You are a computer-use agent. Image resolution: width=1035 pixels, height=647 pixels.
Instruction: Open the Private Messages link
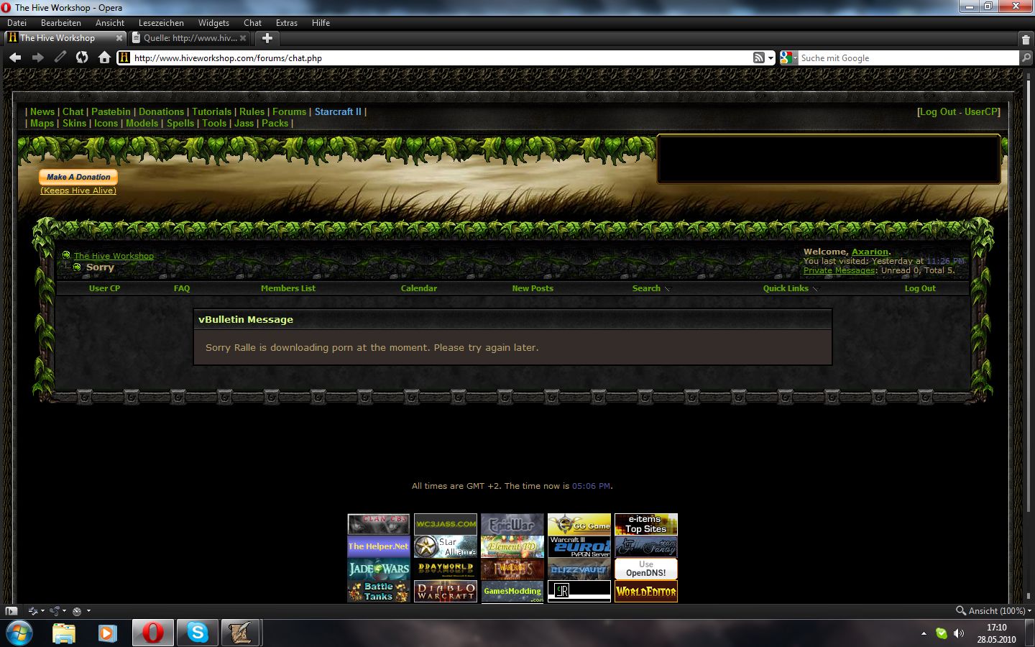[839, 270]
